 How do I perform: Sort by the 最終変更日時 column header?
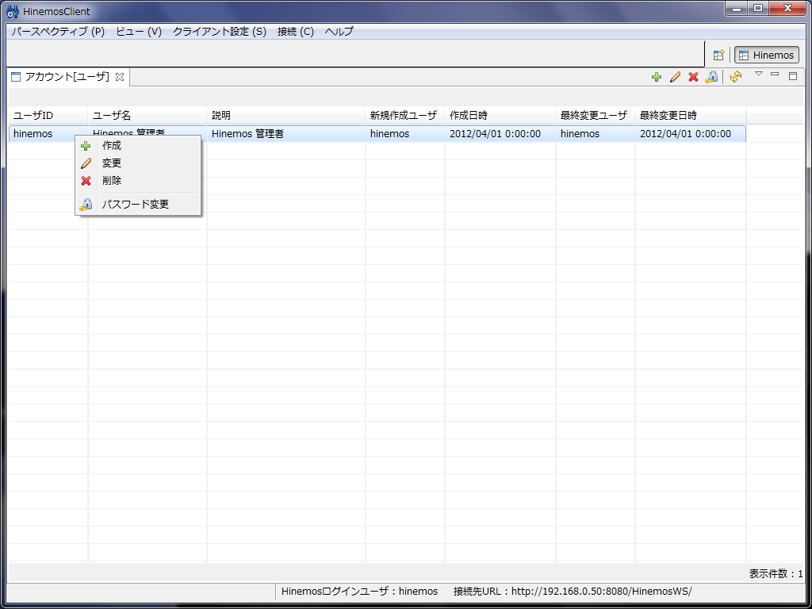pyautogui.click(x=691, y=115)
